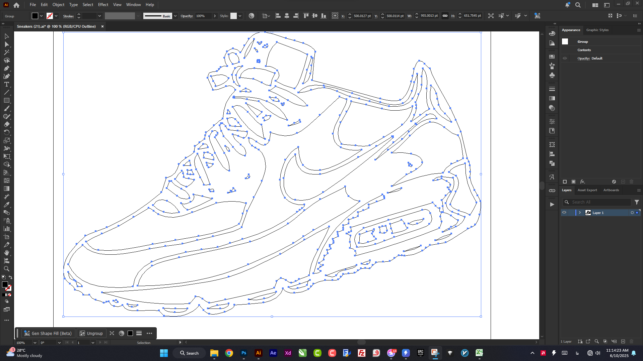Toggle Constrain Width and Height Proportions link
This screenshot has height=361, width=643.
445,16
